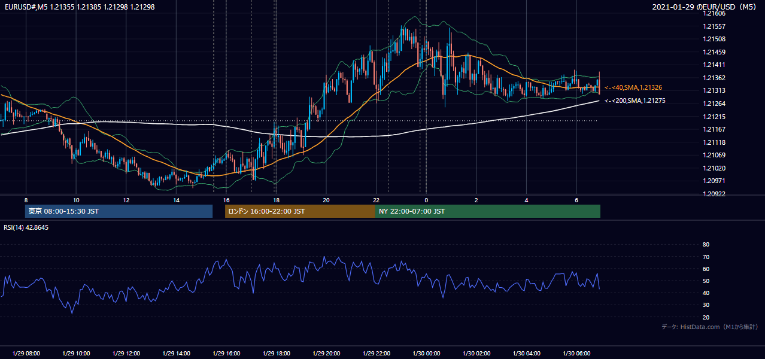
Task: Click the HistData.com data source credit
Action: tap(710, 327)
